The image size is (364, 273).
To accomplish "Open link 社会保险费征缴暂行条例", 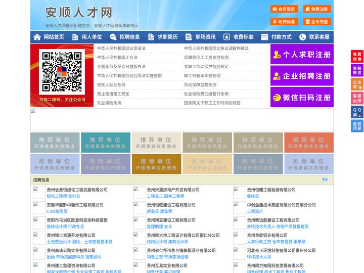I will 206,94.
